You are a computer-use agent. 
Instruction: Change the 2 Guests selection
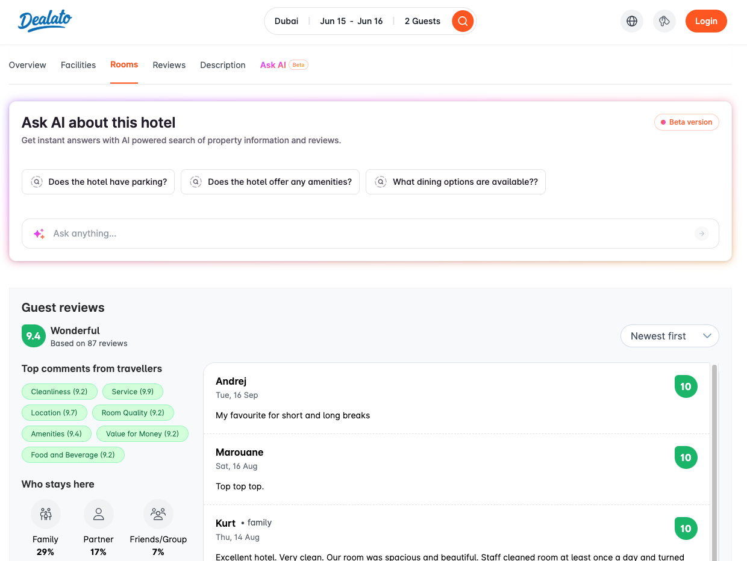(x=422, y=21)
